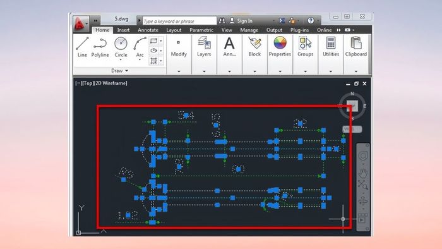Select the Circle tool
This screenshot has height=249, width=442.
pyautogui.click(x=121, y=47)
